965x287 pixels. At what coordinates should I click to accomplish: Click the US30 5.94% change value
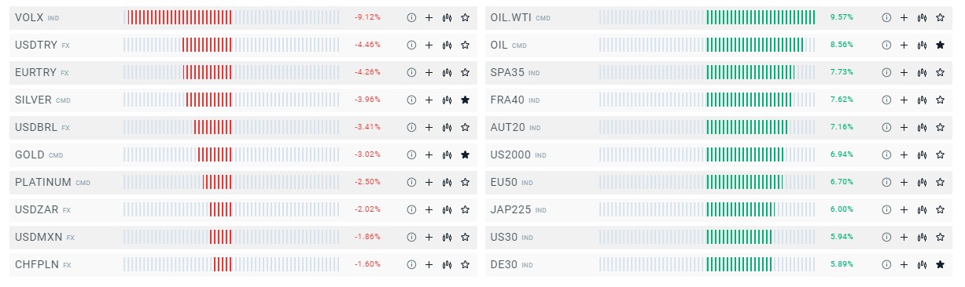(x=842, y=237)
